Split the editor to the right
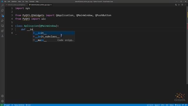 (x=182, y=5)
